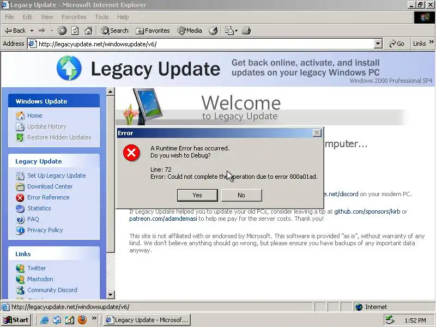Open the Twitter sidebar link
Screen dimensions: 436x327
point(37,268)
